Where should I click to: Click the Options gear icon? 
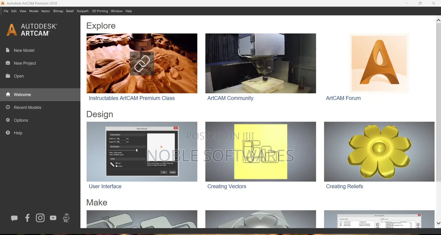[x=8, y=120]
